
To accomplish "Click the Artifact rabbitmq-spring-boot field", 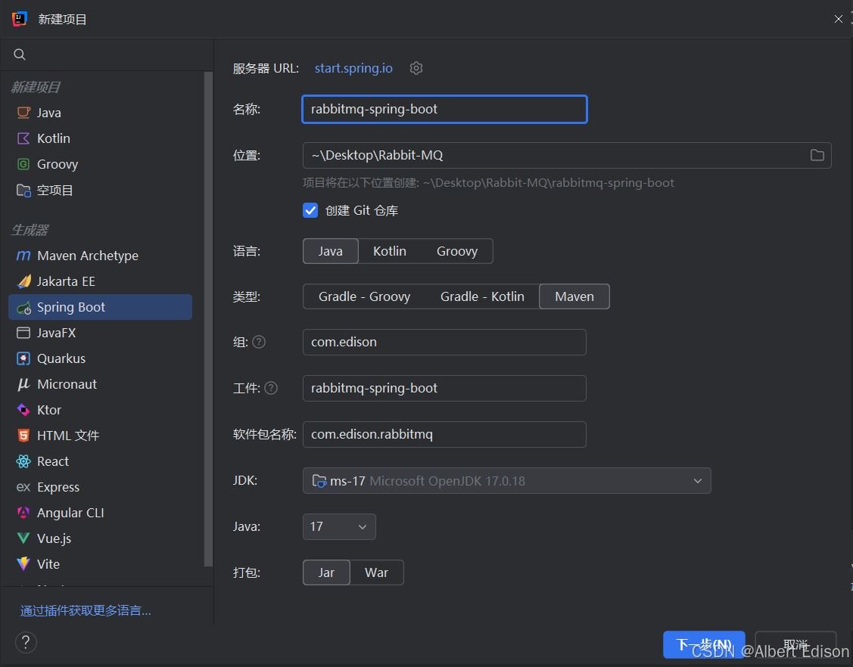I will tap(444, 388).
